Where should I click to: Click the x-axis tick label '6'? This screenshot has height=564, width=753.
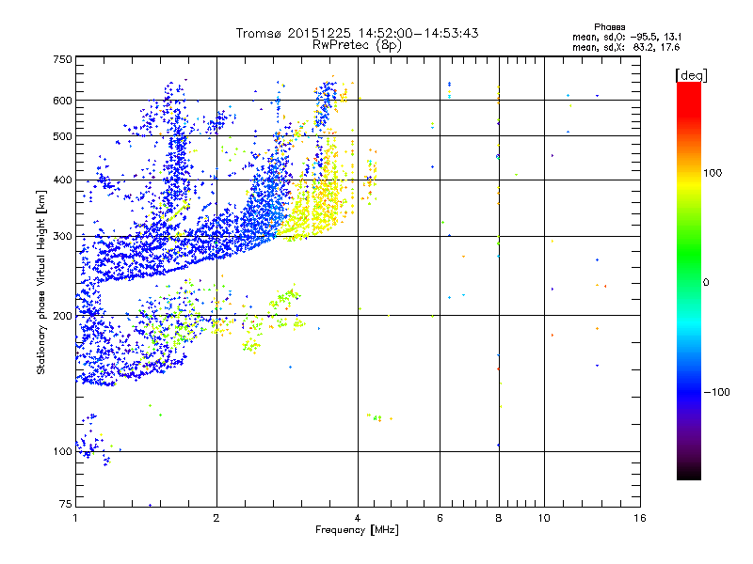tap(440, 518)
